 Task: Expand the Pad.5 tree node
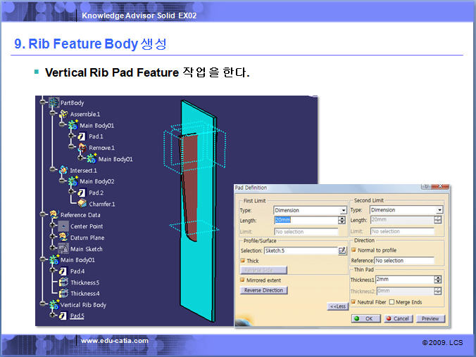click(x=53, y=316)
